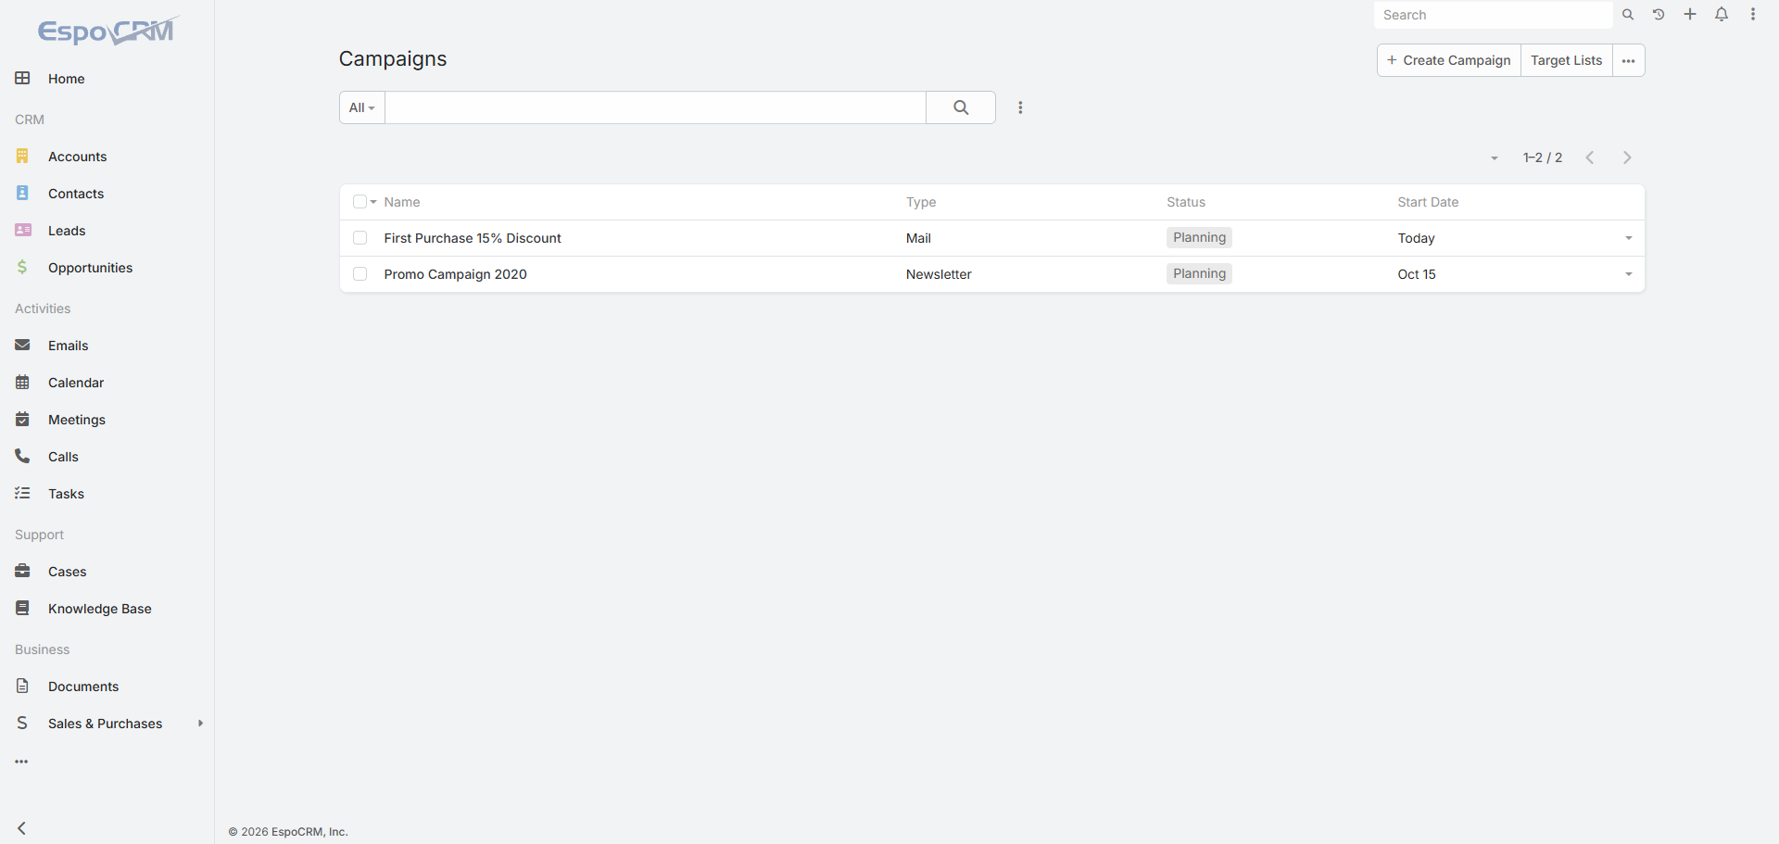Expand the Promo Campaign 2020 row actions arrow
Image resolution: width=1779 pixels, height=844 pixels.
pos(1628,274)
